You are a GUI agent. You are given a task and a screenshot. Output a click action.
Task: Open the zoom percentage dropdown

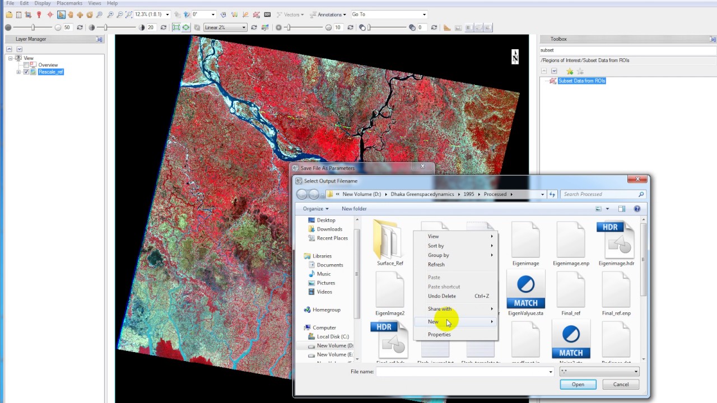[167, 15]
